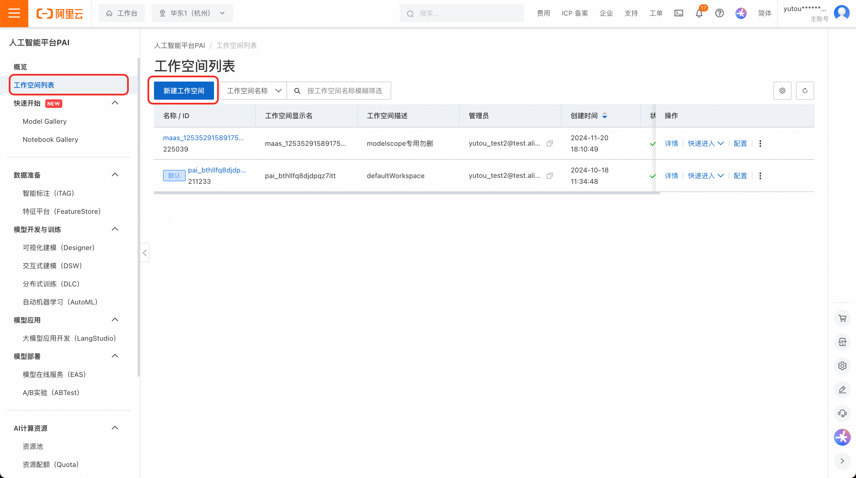The height and width of the screenshot is (478, 856).
Task: Refresh the workspace list
Action: pos(805,91)
